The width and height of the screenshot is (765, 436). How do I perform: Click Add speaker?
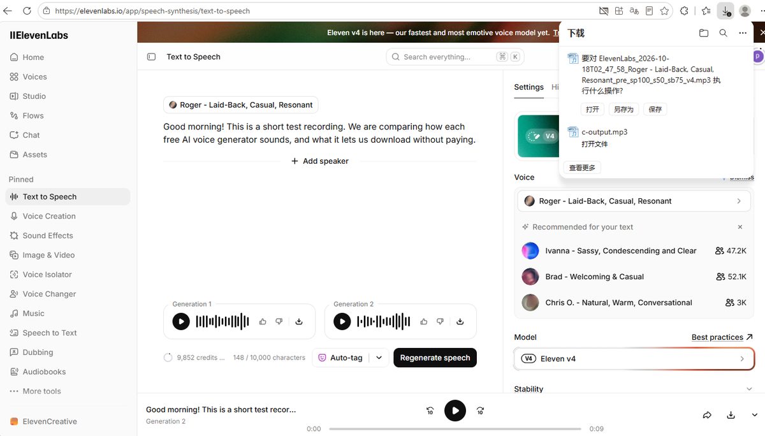coord(320,161)
